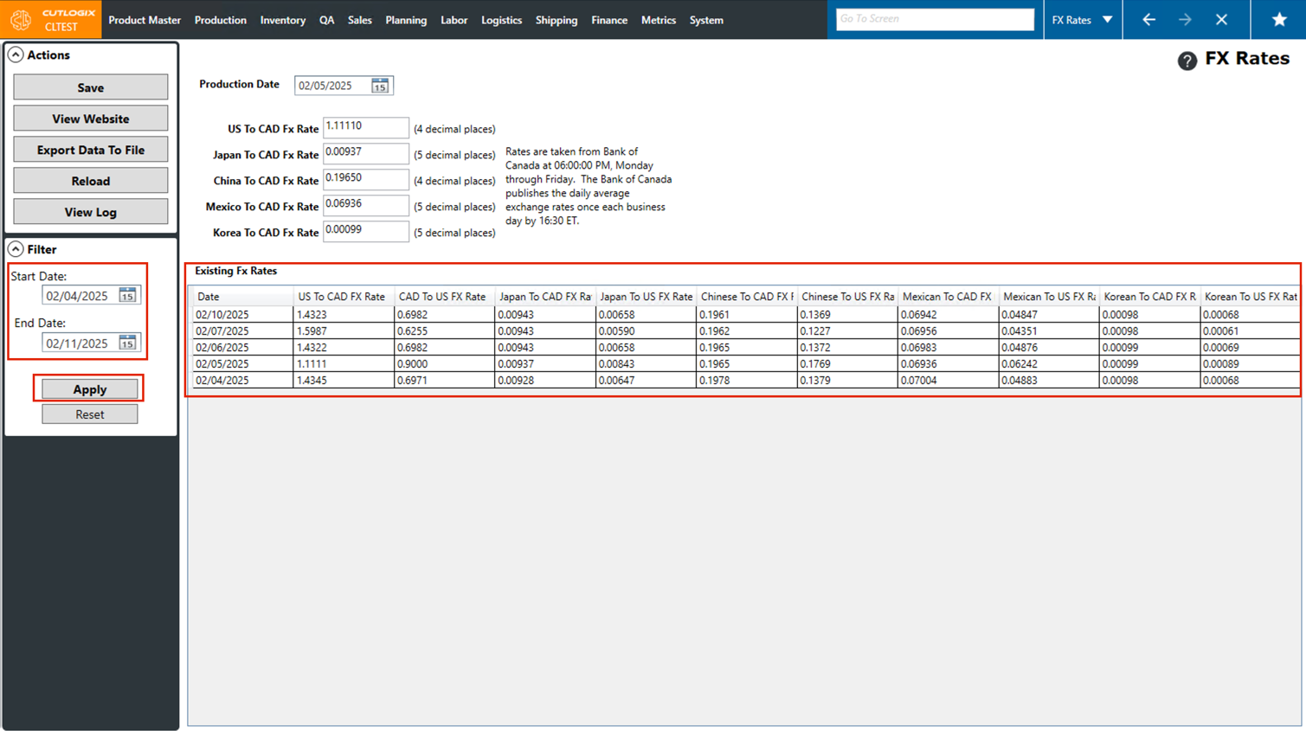Expand the FX Rates screen dropdown
Screen dimensions: 1306x731
click(1107, 20)
